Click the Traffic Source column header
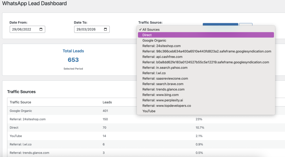This screenshot has height=157, width=285. point(20,102)
